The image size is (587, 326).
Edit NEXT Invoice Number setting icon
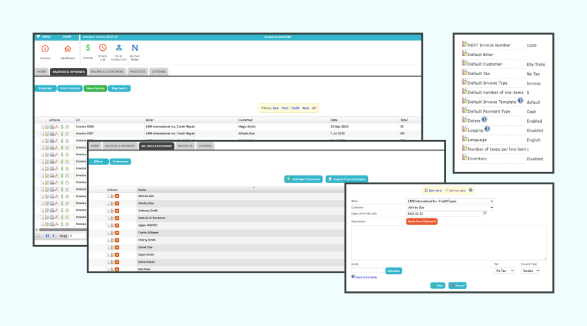pos(464,44)
